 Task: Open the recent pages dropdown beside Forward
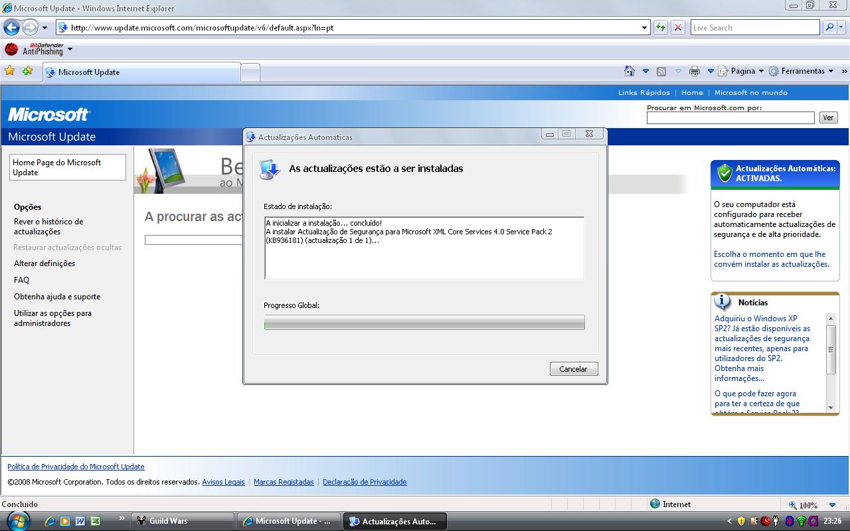(44, 28)
